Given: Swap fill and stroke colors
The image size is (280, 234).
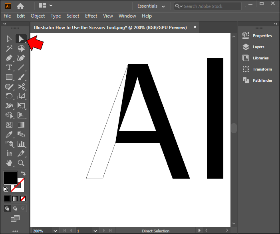Looking at the screenshot, I should 23,173.
